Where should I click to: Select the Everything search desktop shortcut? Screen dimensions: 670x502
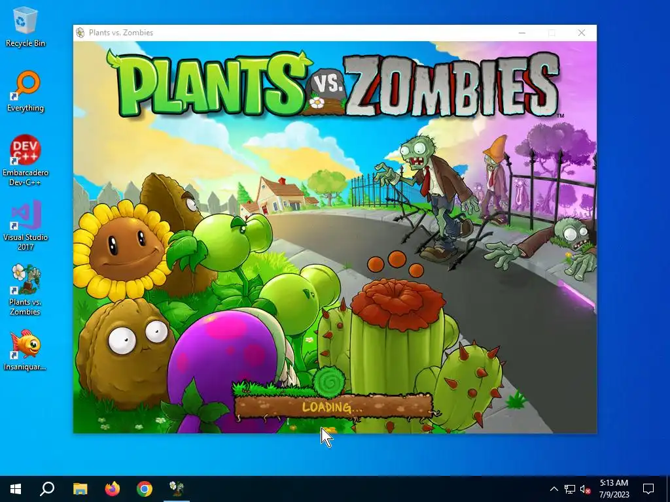pos(26,92)
